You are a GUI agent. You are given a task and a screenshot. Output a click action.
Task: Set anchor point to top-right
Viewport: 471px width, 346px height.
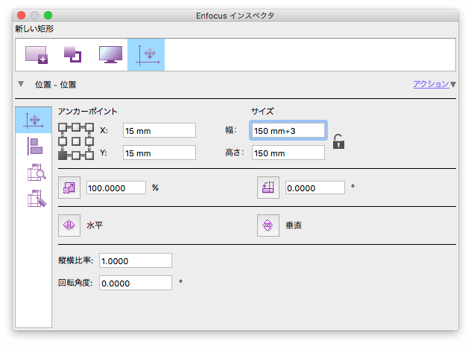pos(89,127)
